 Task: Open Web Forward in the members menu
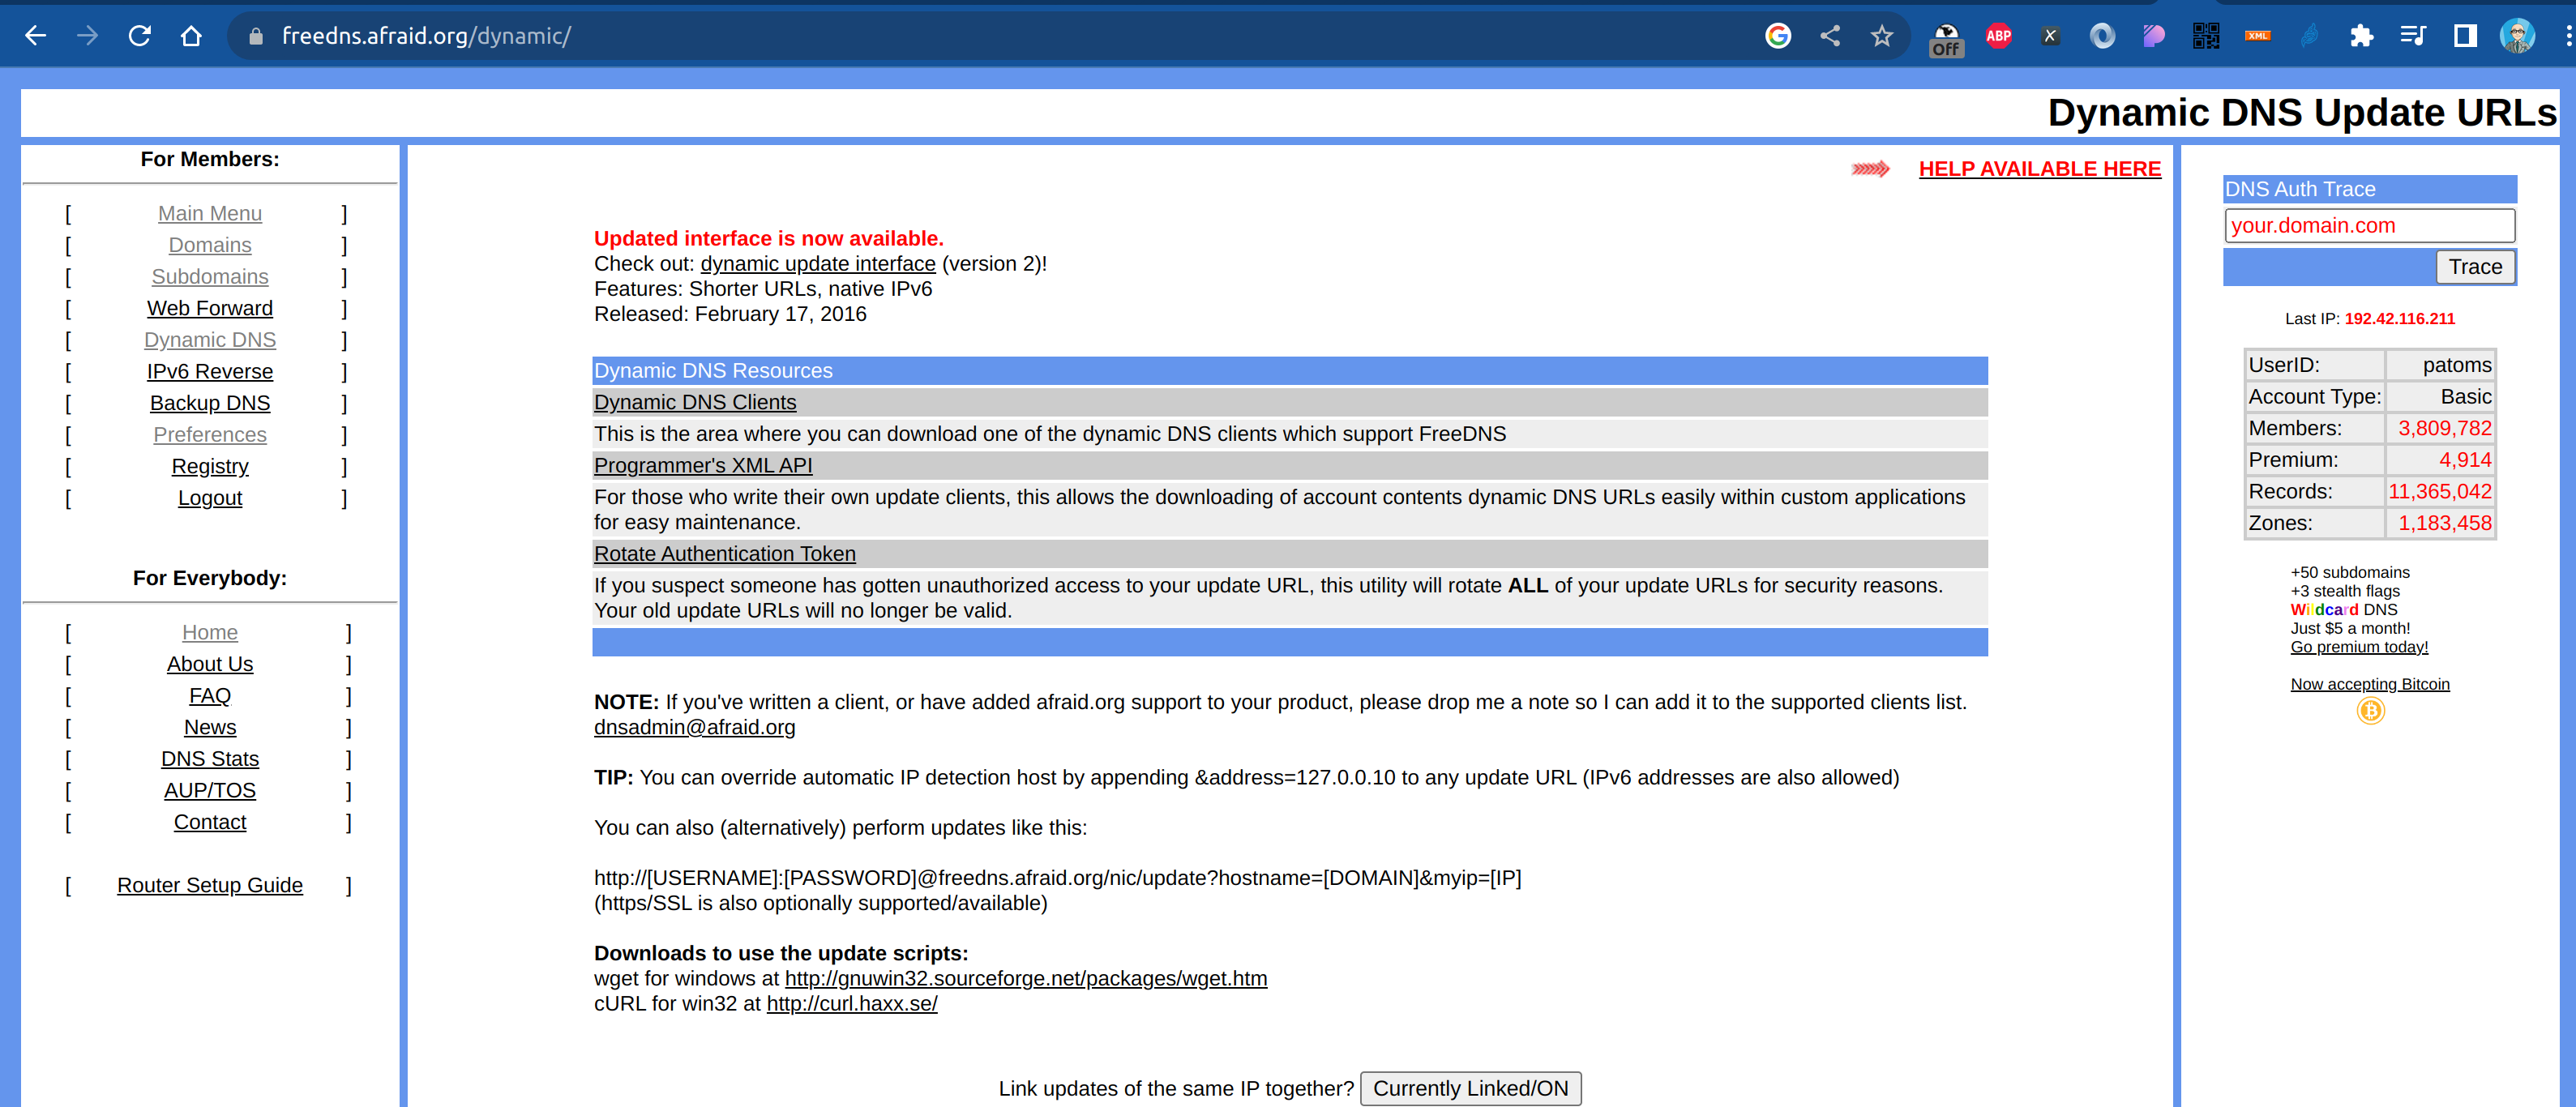(210, 309)
